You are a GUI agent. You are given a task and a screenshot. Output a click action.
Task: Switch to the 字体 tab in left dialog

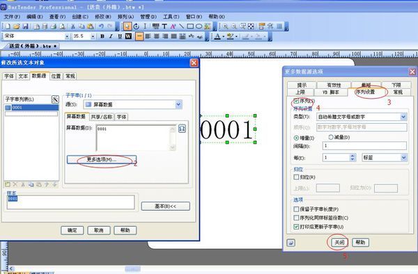coord(9,76)
